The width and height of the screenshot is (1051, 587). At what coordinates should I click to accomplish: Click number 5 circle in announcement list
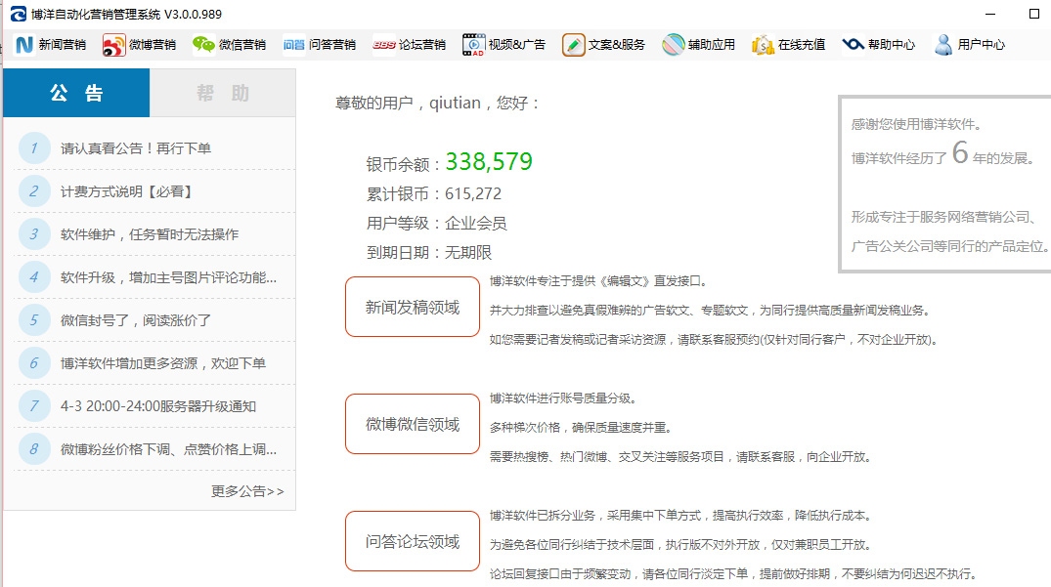(34, 320)
